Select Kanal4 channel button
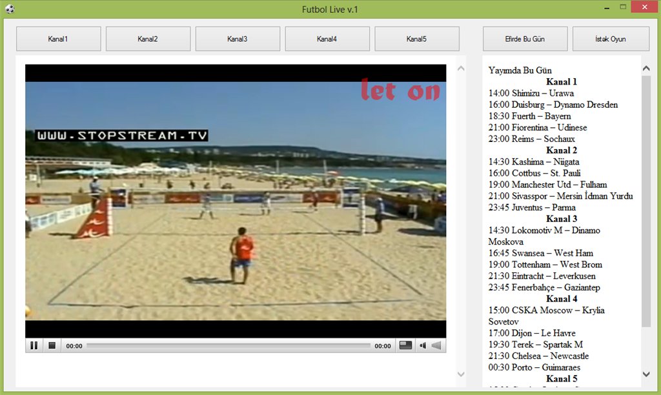 point(327,39)
